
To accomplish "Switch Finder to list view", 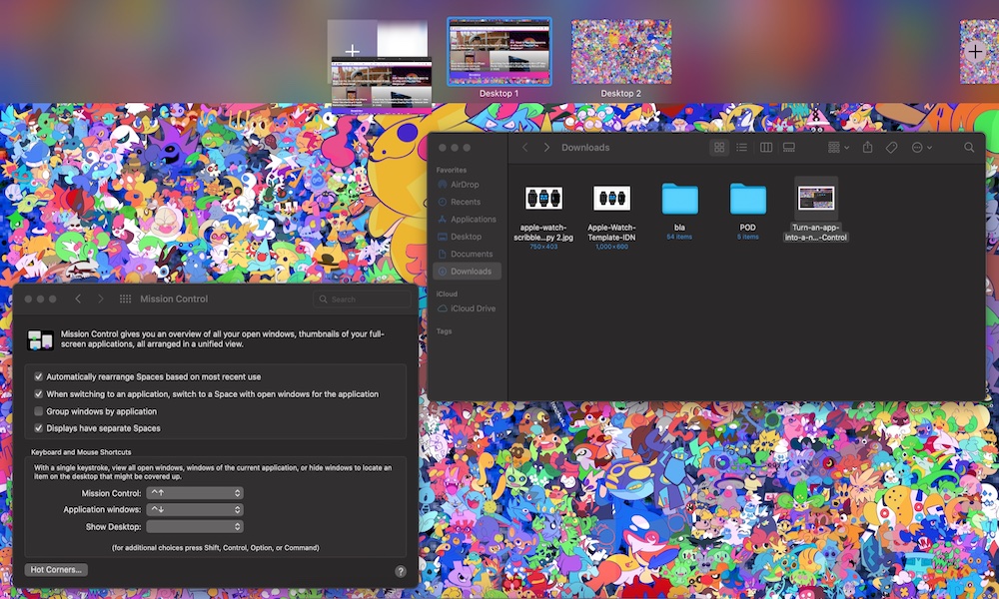I will coord(741,148).
